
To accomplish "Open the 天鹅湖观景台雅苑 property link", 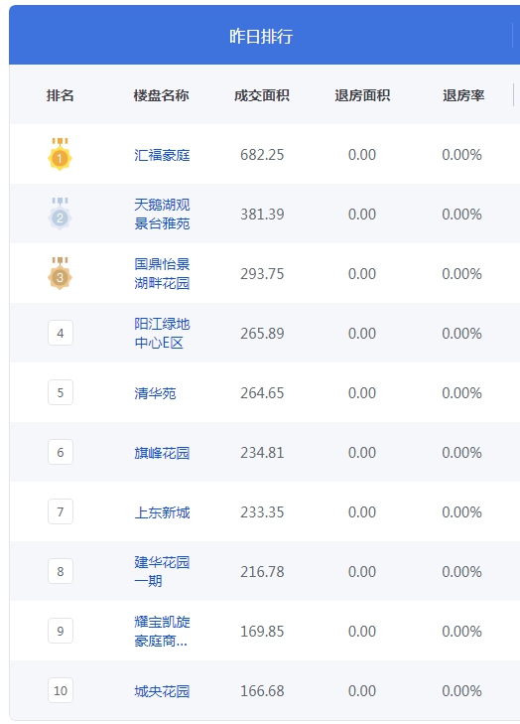I will pyautogui.click(x=162, y=214).
